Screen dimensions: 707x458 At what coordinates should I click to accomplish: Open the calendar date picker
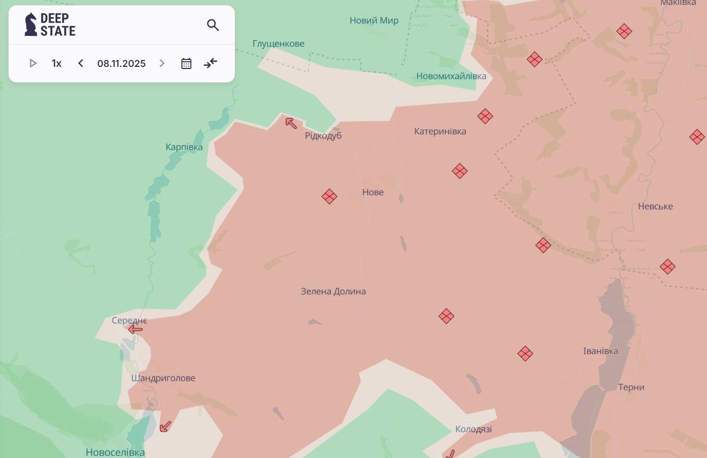point(186,64)
